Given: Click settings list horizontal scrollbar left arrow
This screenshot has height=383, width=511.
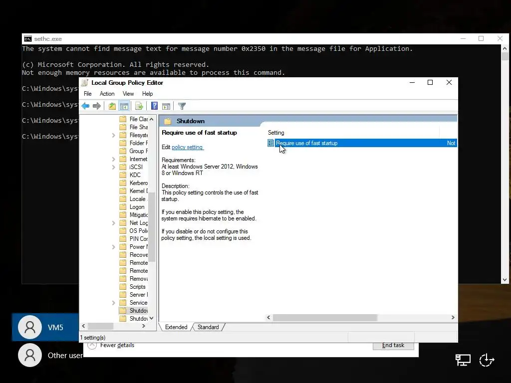Looking at the screenshot, I should [x=268, y=317].
